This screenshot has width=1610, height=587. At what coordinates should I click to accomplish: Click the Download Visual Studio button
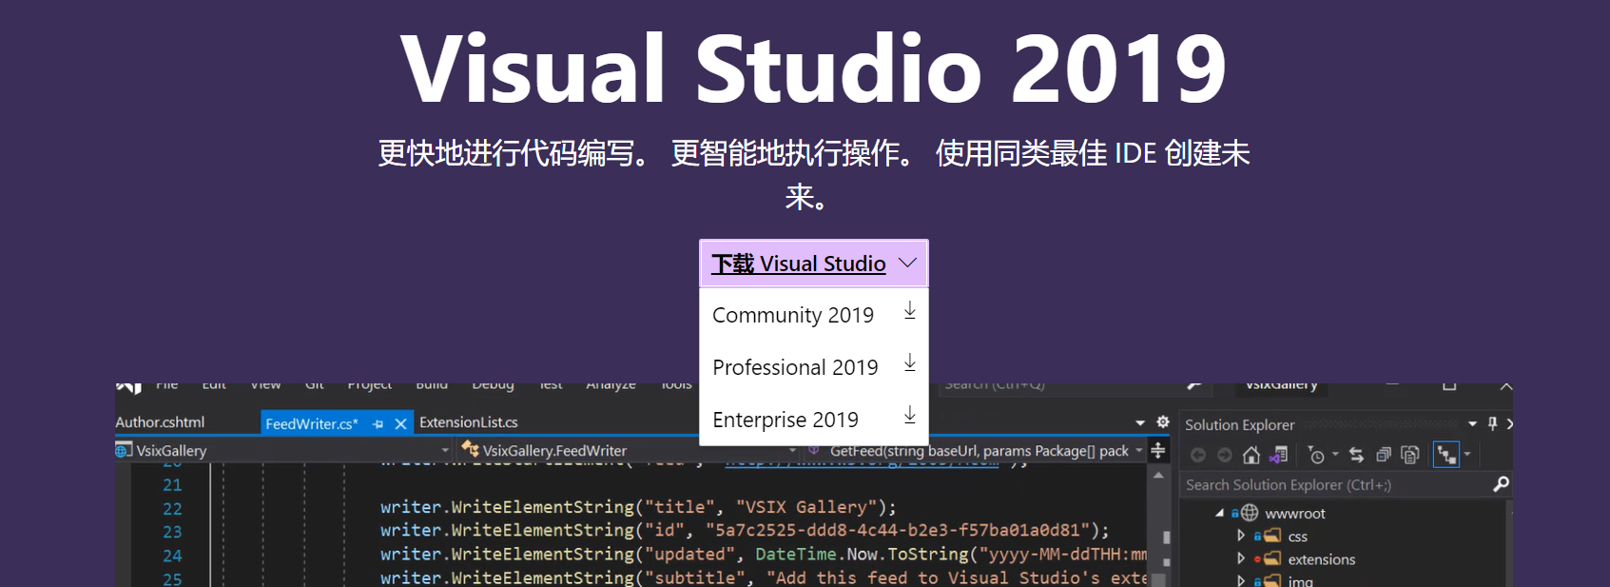click(813, 264)
